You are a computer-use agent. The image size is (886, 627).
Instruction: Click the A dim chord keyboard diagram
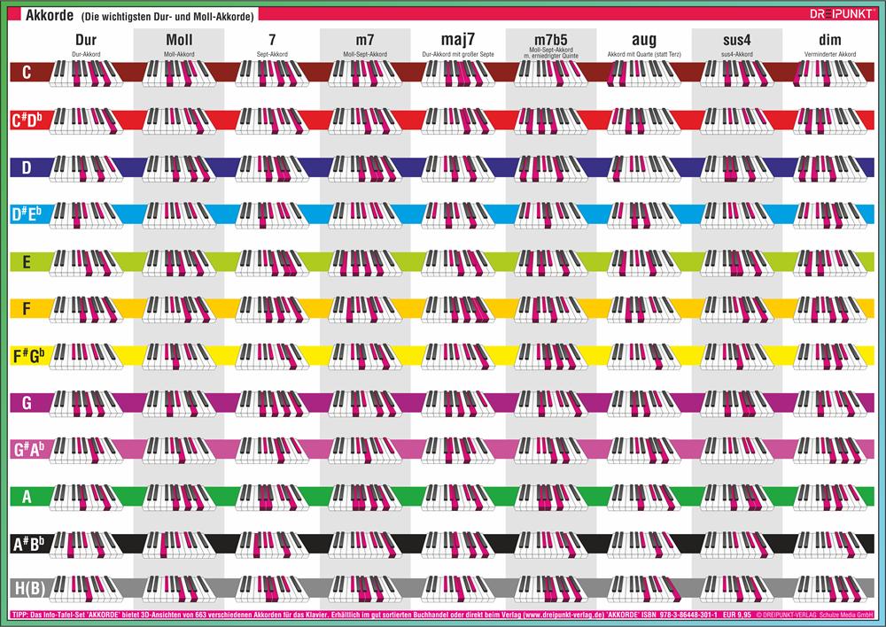[830, 497]
